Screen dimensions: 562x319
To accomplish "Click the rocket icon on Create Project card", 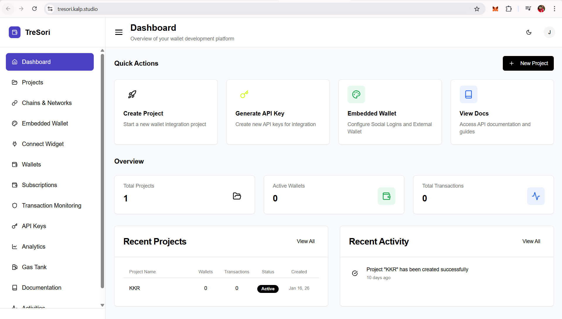I will pos(132,94).
